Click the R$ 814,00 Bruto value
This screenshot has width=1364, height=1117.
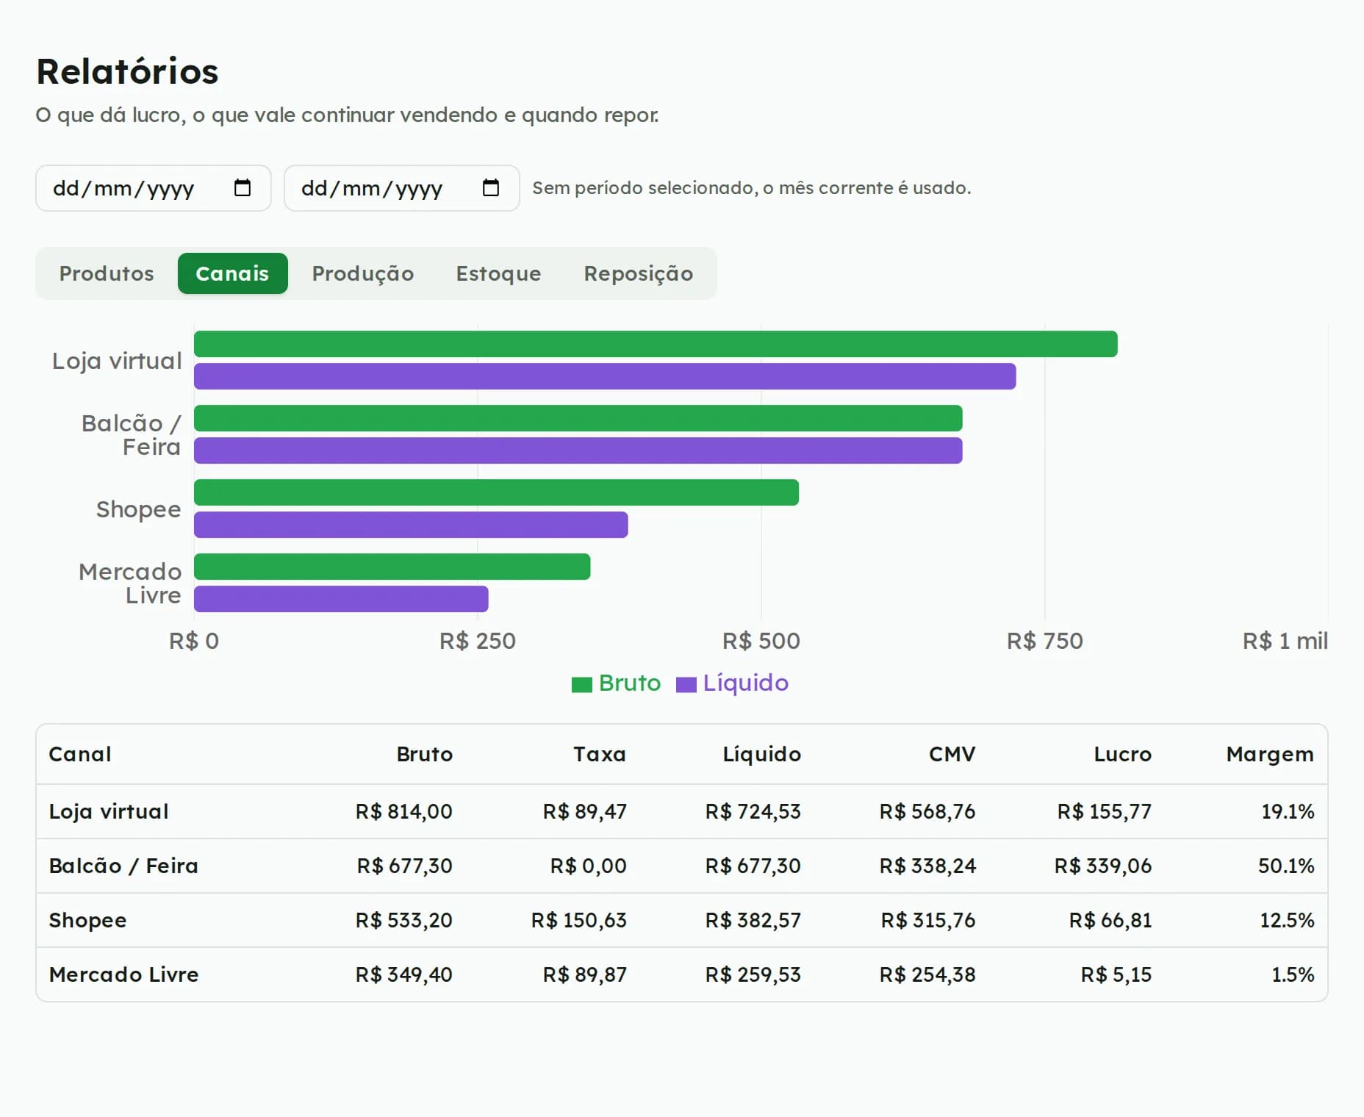pyautogui.click(x=404, y=811)
